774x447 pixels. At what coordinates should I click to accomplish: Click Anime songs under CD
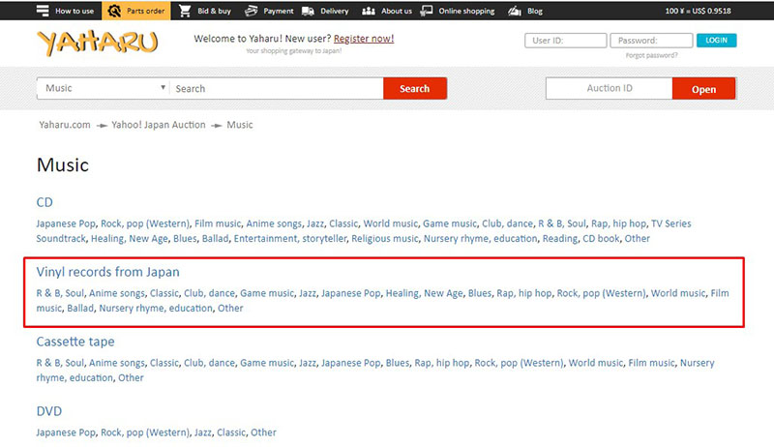tap(274, 223)
